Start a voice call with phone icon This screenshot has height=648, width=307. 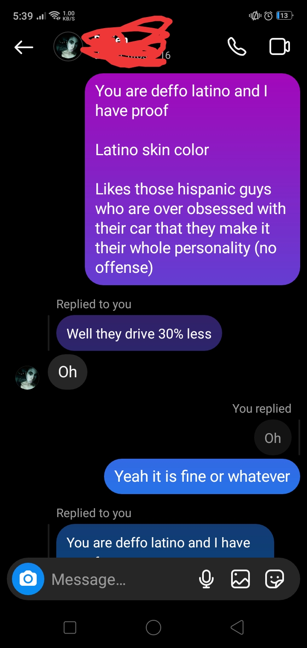237,47
